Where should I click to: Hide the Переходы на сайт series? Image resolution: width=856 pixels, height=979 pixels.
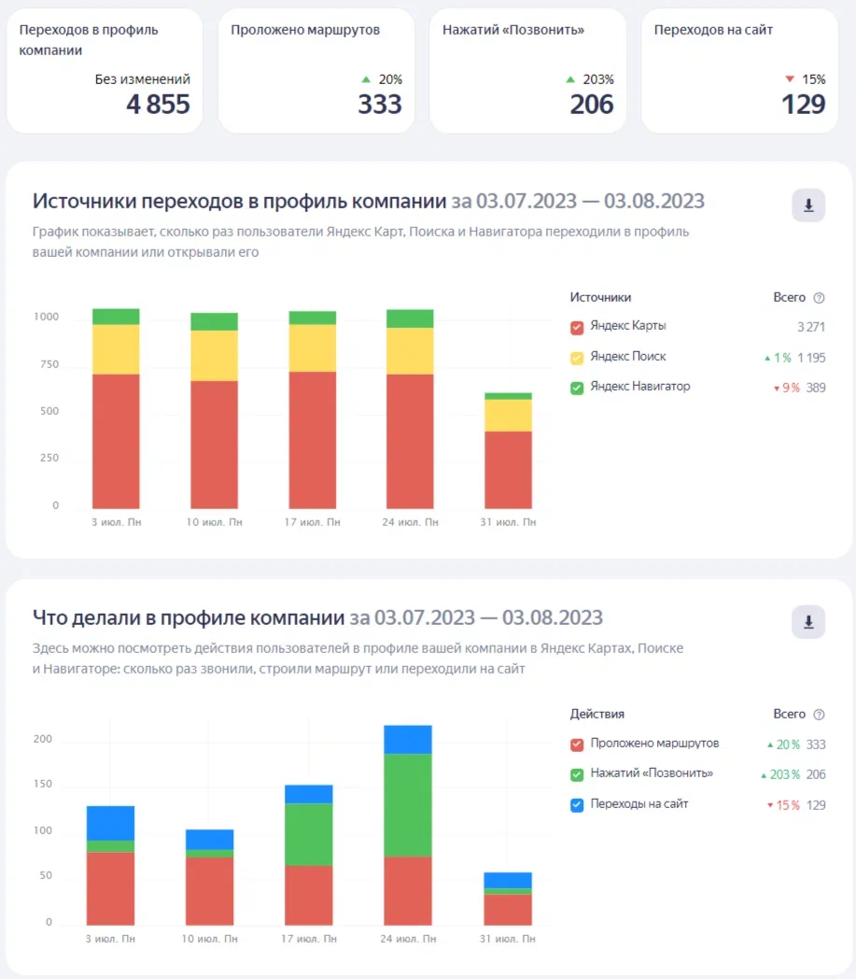(577, 804)
